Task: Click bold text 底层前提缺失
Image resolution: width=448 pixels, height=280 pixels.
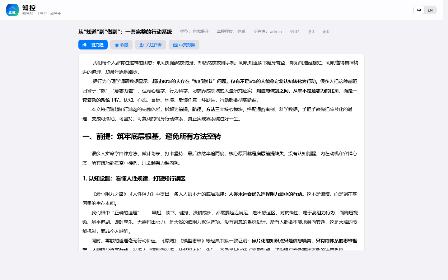Action: click(x=270, y=154)
